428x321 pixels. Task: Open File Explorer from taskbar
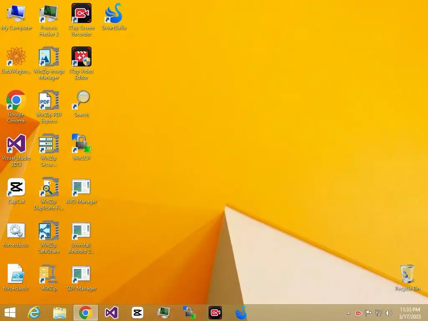[x=59, y=313]
